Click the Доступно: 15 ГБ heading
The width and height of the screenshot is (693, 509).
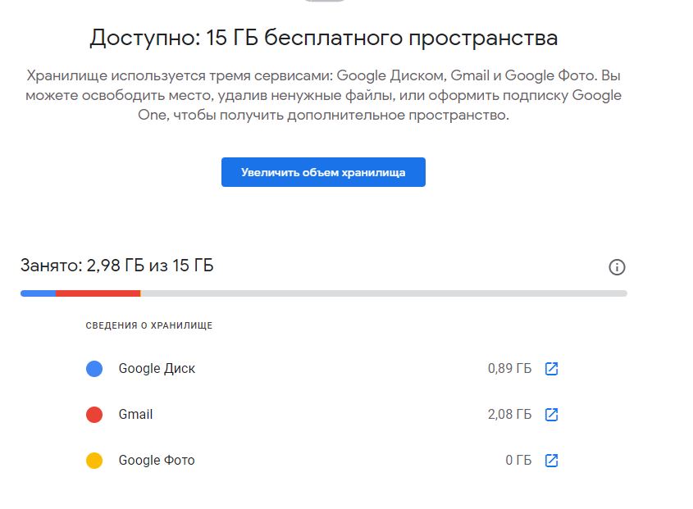323,38
